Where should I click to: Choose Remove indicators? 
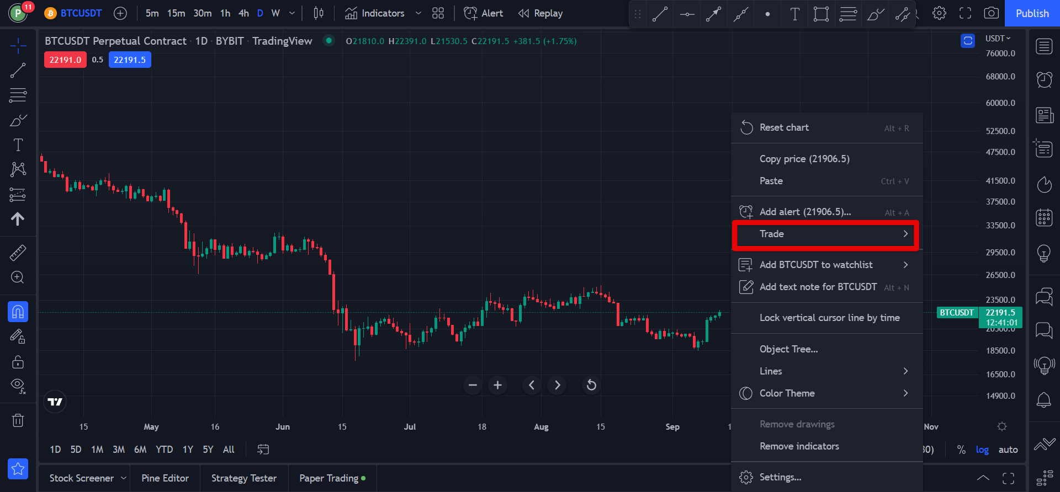(827, 446)
